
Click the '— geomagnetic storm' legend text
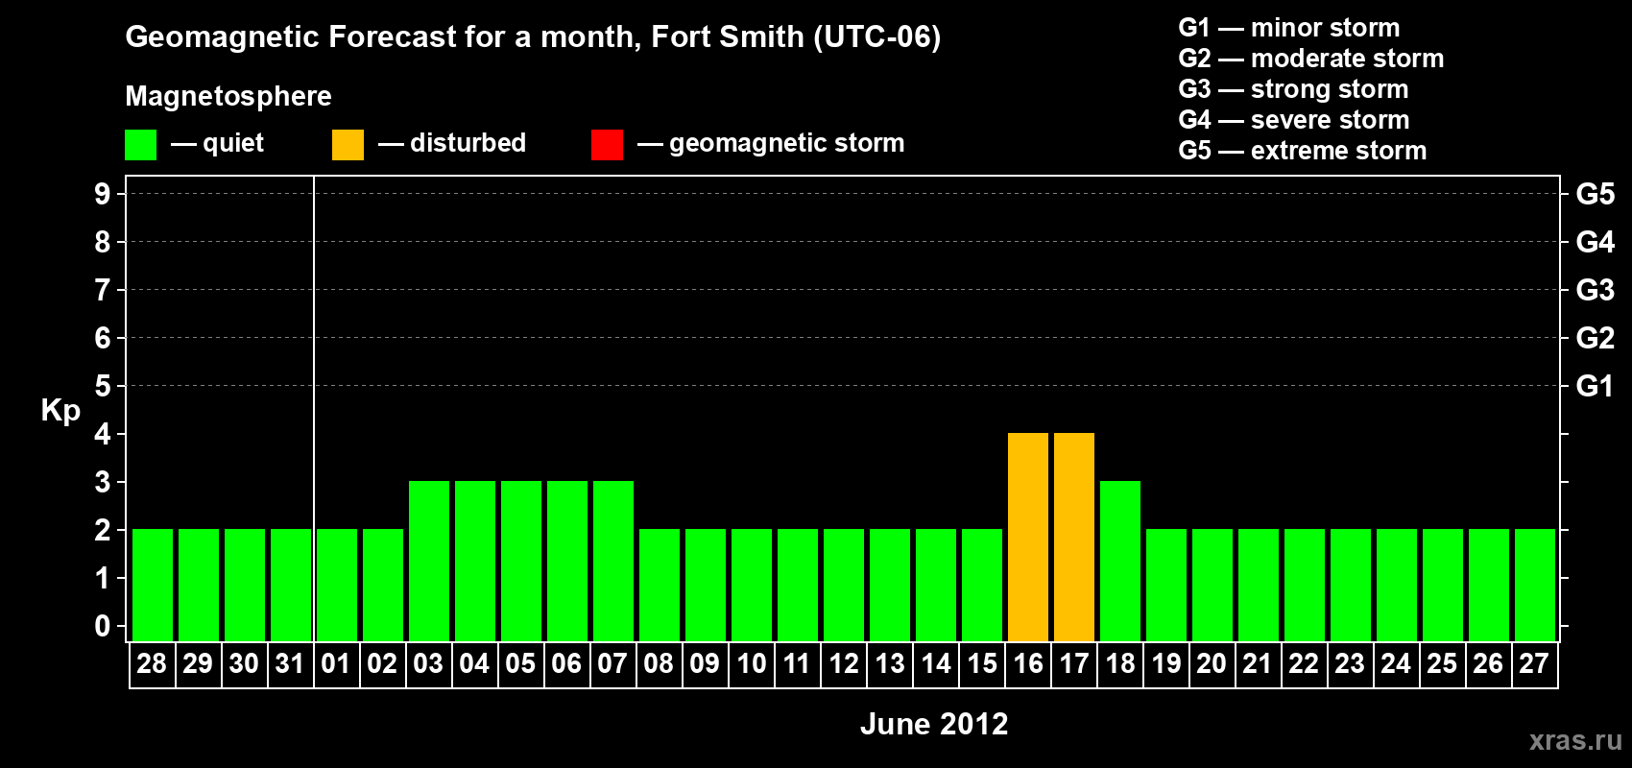[771, 143]
